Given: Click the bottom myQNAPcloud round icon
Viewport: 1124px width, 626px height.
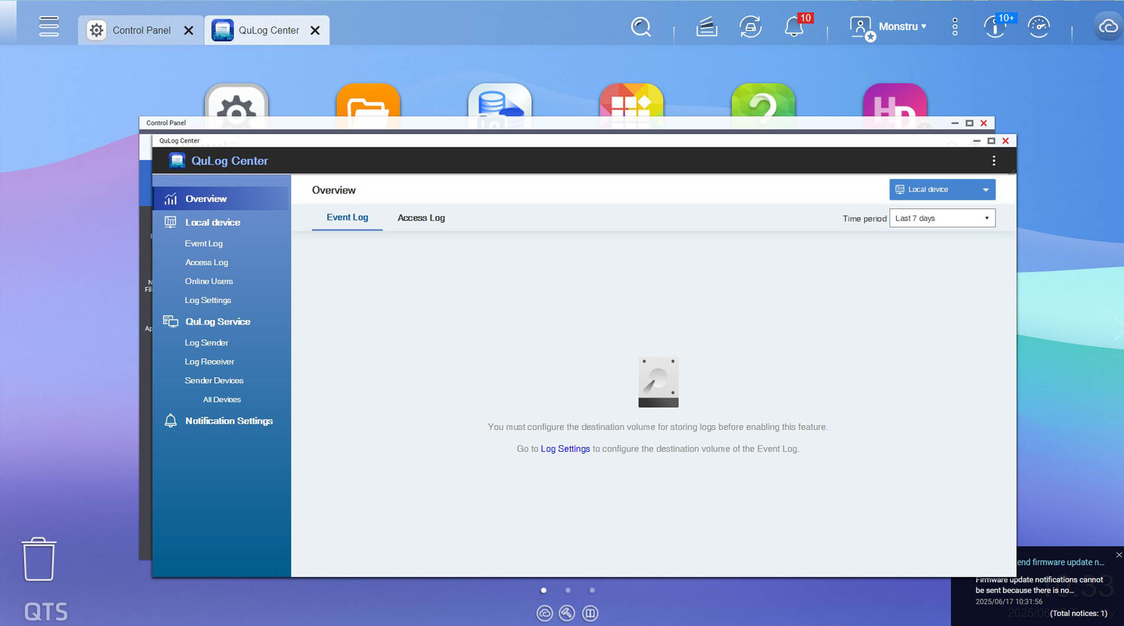Looking at the screenshot, I should (544, 613).
